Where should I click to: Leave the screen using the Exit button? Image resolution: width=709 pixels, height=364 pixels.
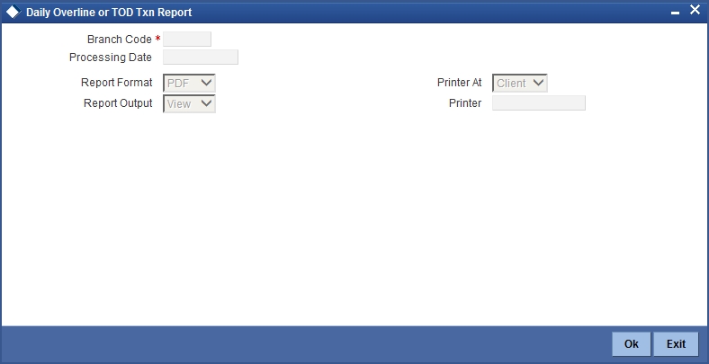coord(676,344)
